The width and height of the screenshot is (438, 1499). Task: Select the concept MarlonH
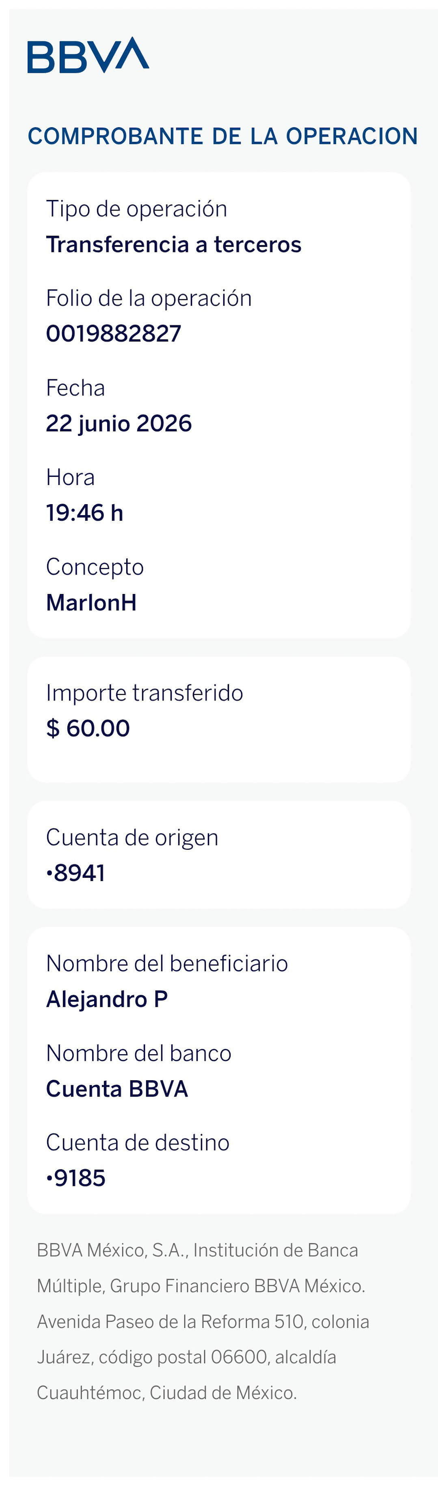tap(91, 602)
